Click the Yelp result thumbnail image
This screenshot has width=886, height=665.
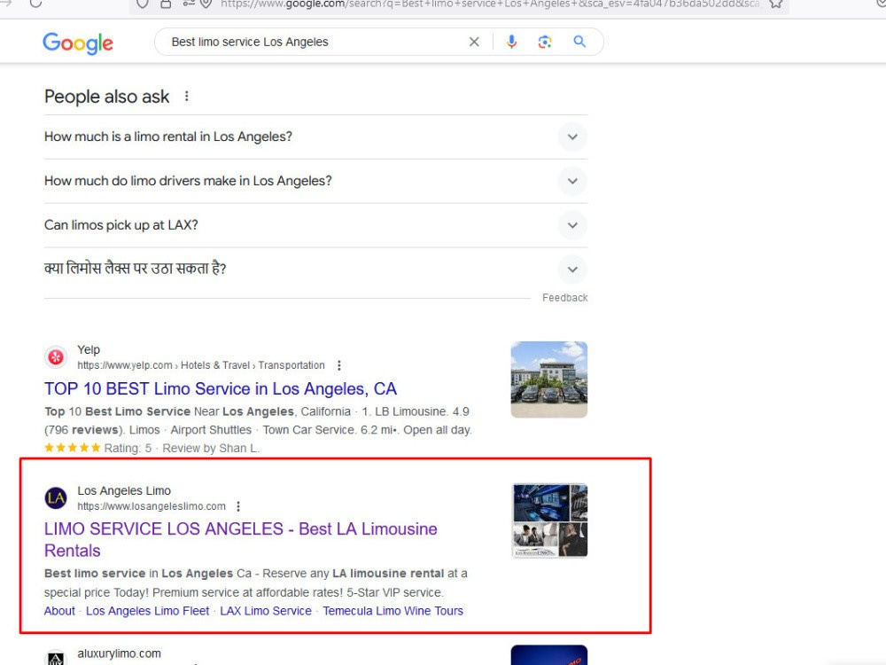point(549,379)
